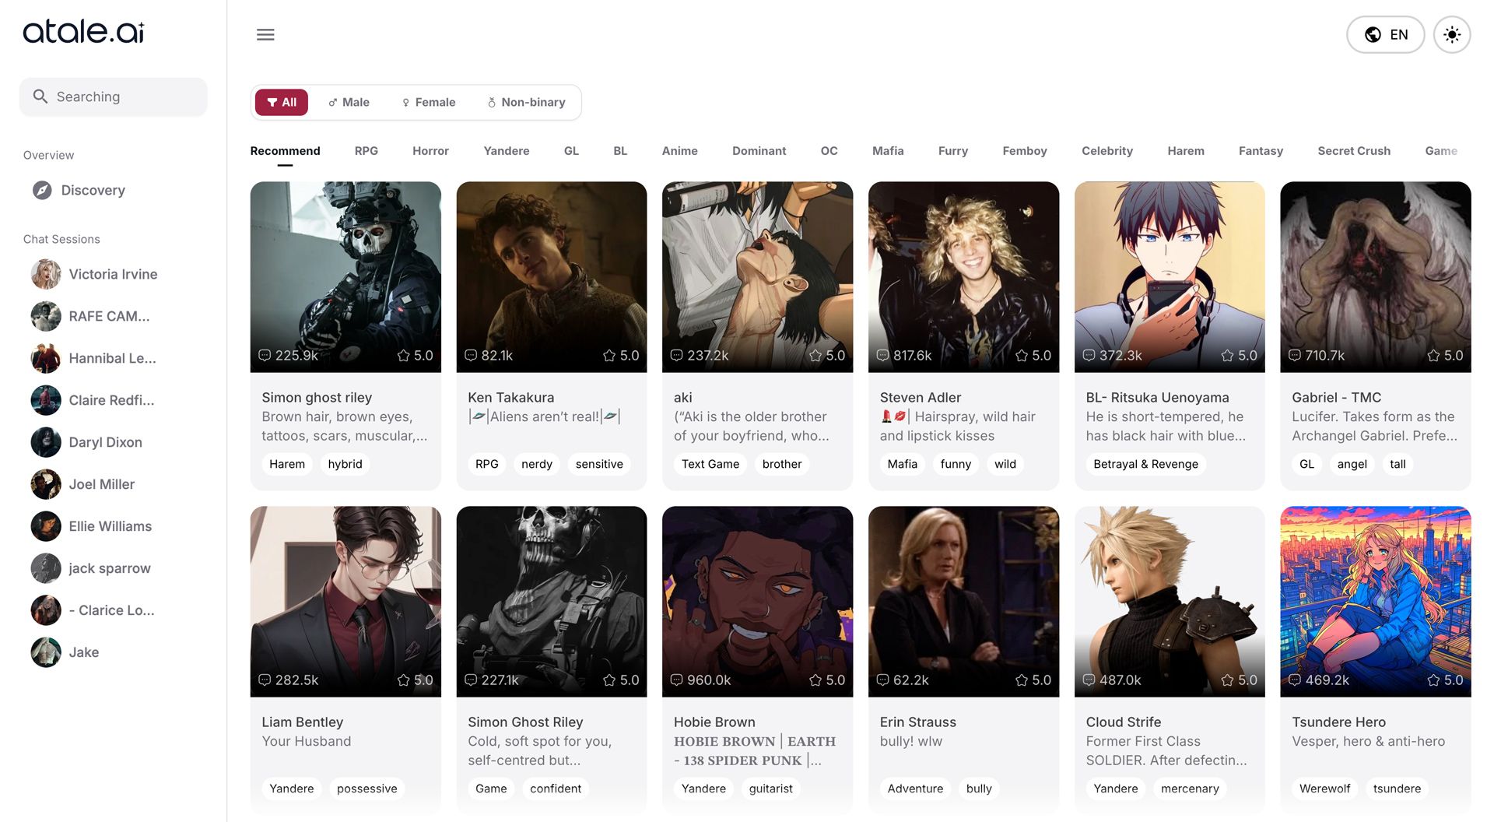Choose the Non-binary filter
Screen dimensions: 1494x822
[527, 102]
